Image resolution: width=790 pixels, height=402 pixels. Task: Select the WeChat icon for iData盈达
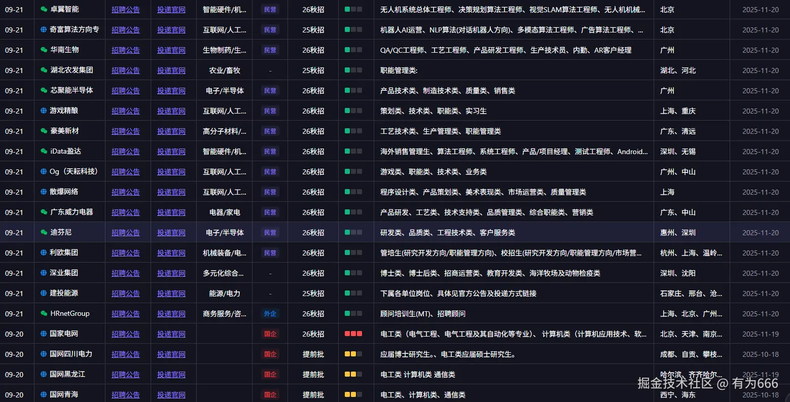(44, 151)
